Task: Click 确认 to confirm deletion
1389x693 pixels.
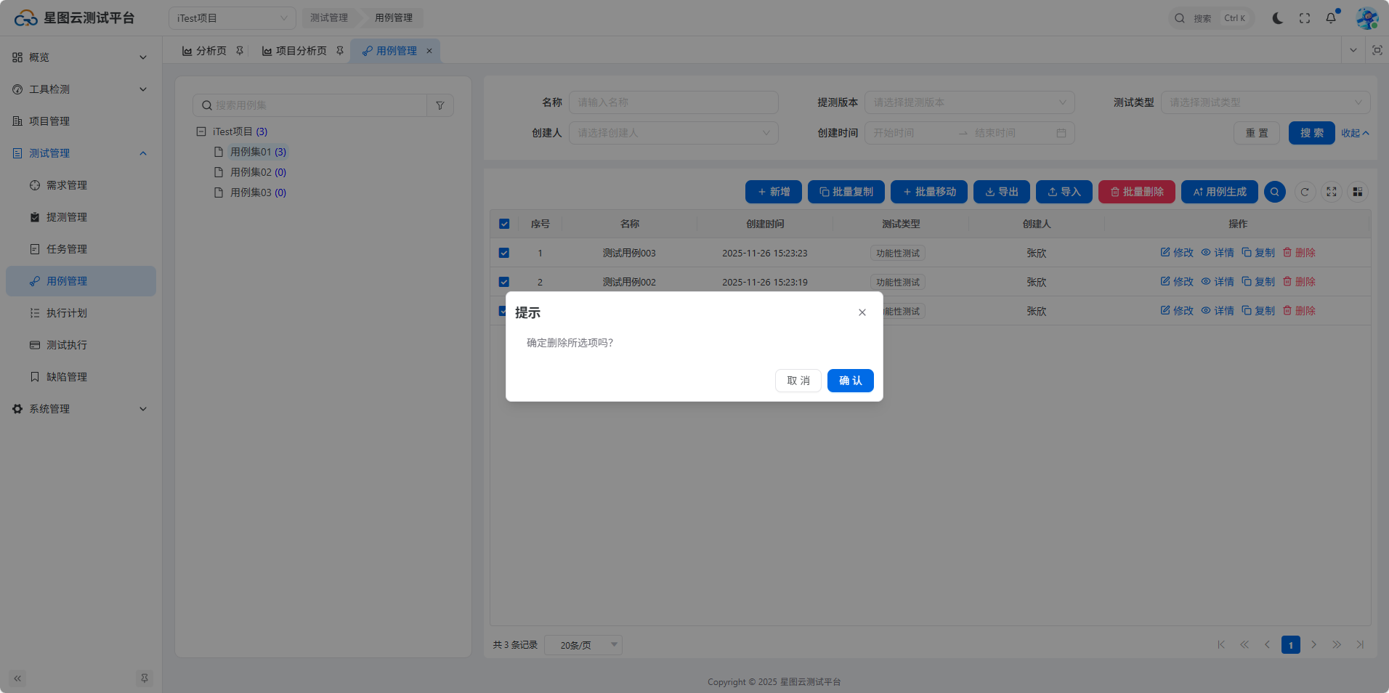Action: (x=850, y=381)
